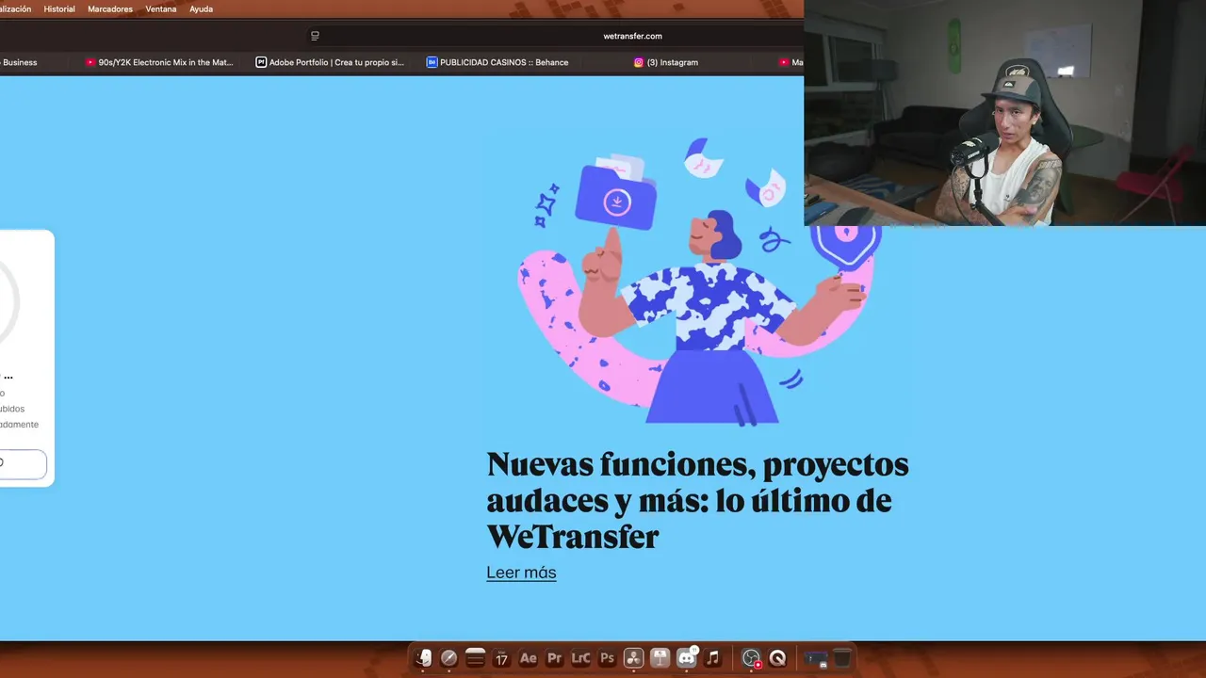The height and width of the screenshot is (678, 1206).
Task: Open Keynote from the Dock
Action: (x=660, y=658)
